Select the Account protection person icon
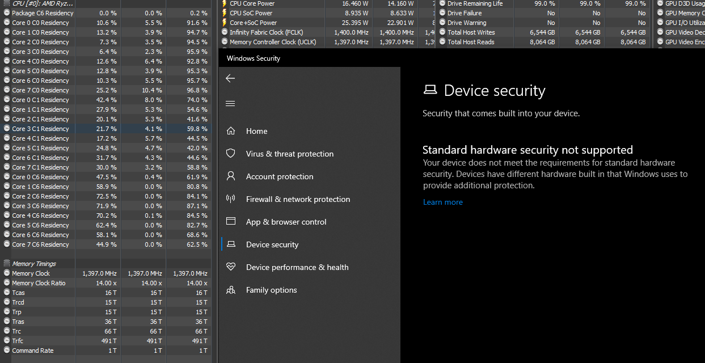705x363 pixels. point(231,176)
